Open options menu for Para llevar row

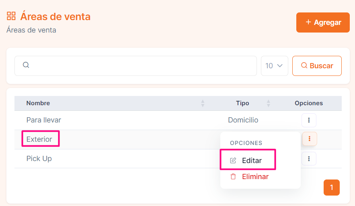click(309, 120)
